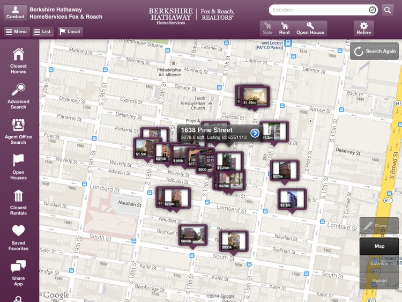Show Closest Rentals

18,202
